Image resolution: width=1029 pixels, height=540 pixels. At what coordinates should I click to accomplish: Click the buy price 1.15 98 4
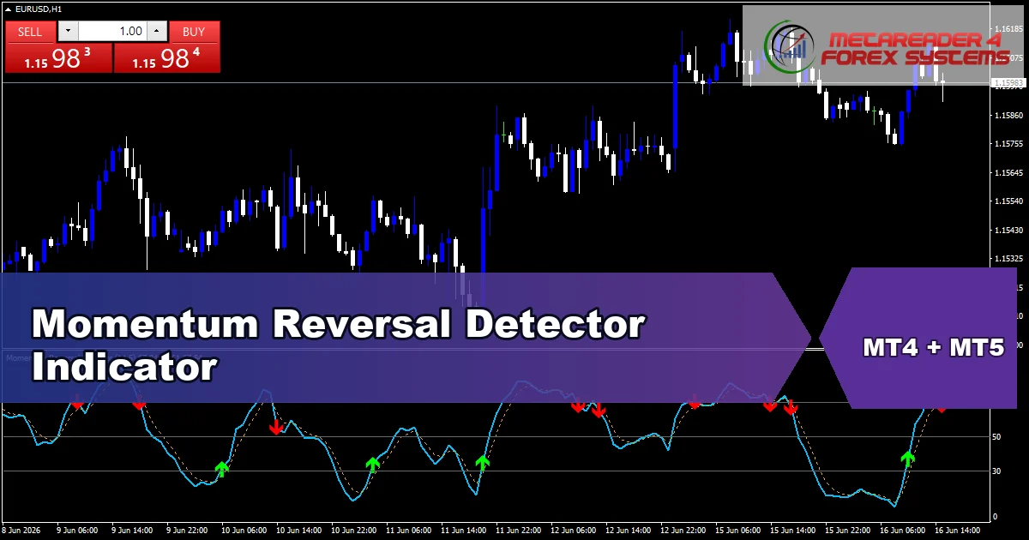[x=167, y=58]
